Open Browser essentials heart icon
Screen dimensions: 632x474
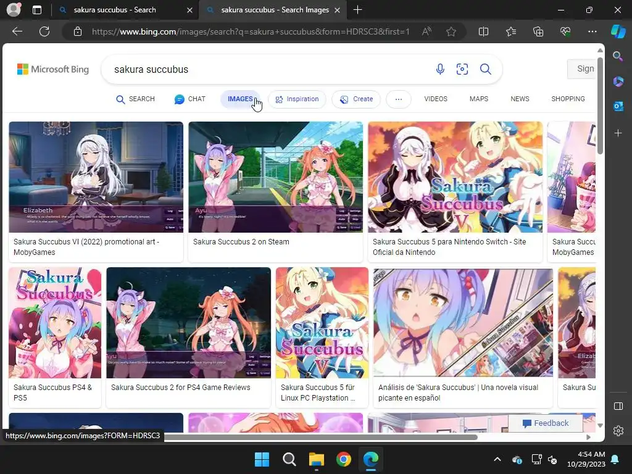565,31
